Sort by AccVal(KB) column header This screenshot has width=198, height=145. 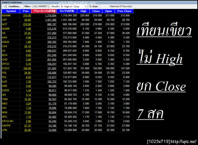point(67,11)
